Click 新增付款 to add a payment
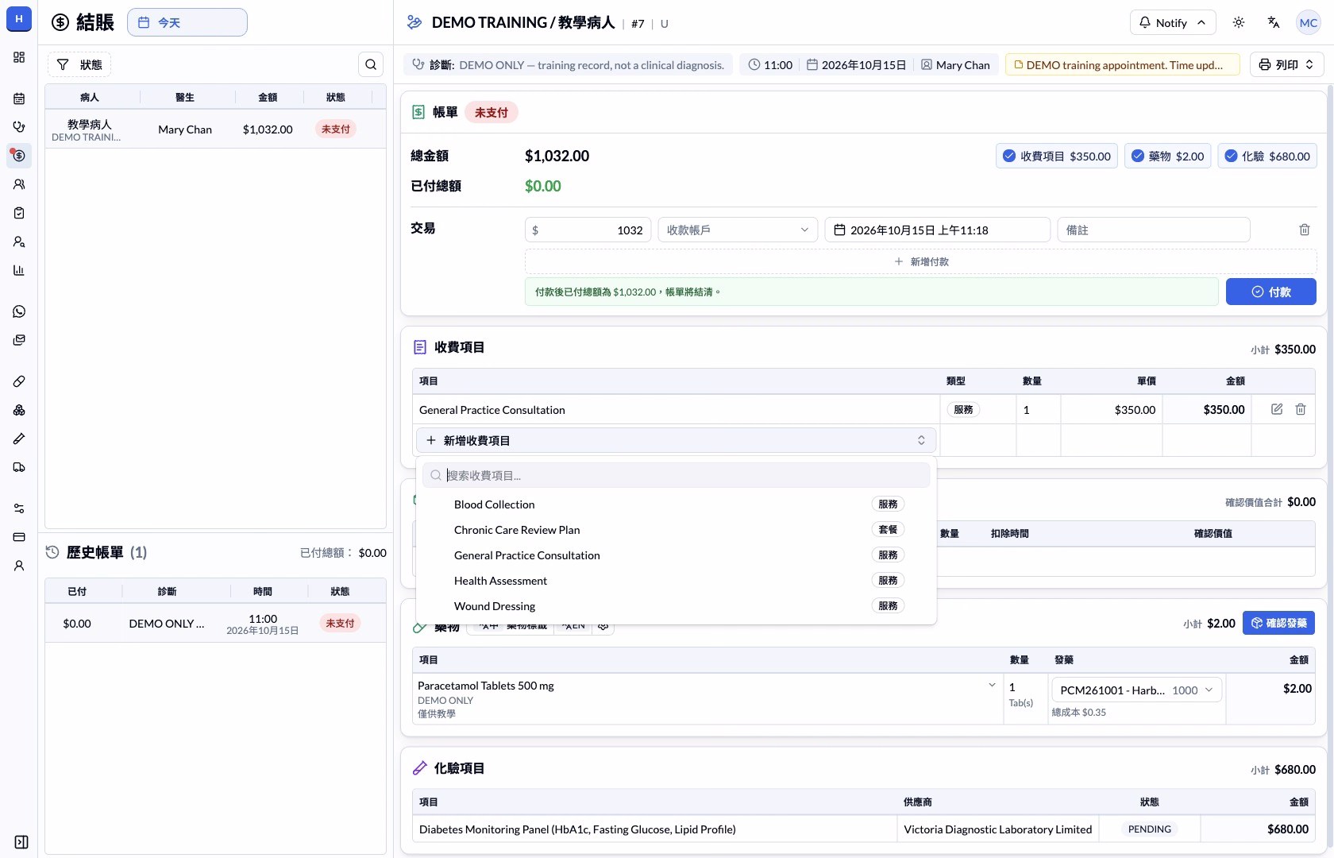 click(920, 261)
